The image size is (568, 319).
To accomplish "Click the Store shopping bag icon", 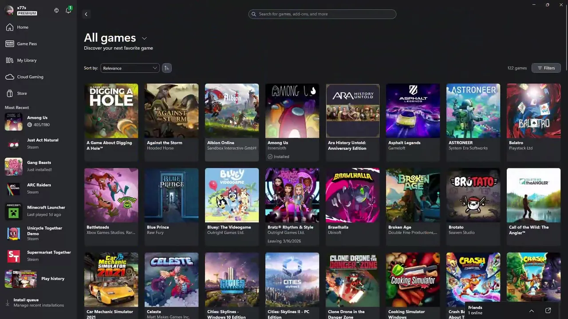I will click(x=10, y=93).
